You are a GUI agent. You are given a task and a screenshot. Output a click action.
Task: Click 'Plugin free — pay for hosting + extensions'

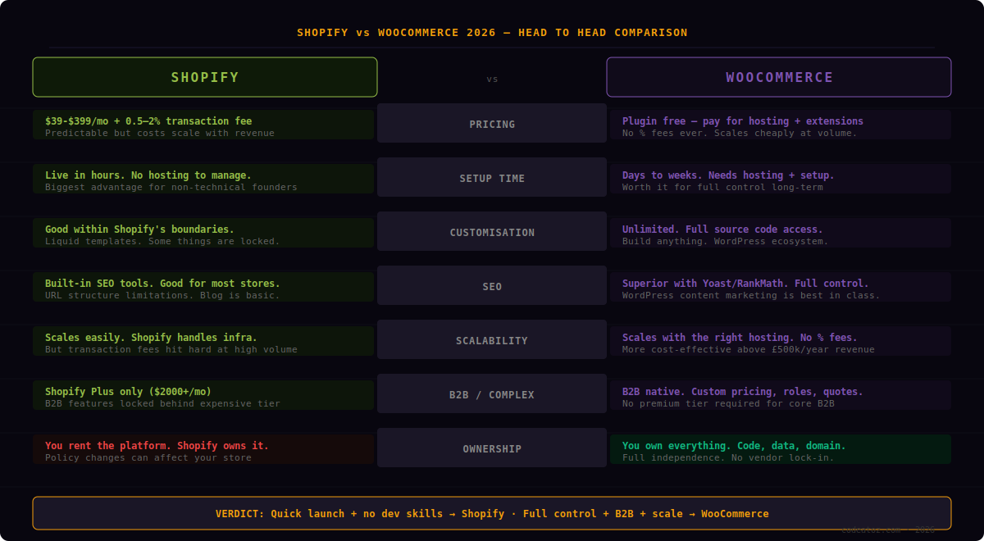[743, 120]
